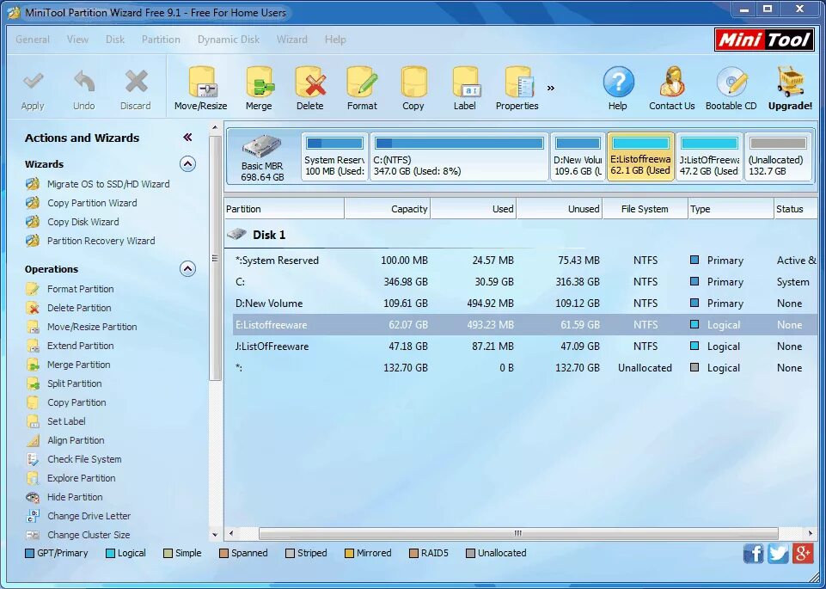826x589 pixels.
Task: Sort by the Unused column header
Action: [x=560, y=209]
